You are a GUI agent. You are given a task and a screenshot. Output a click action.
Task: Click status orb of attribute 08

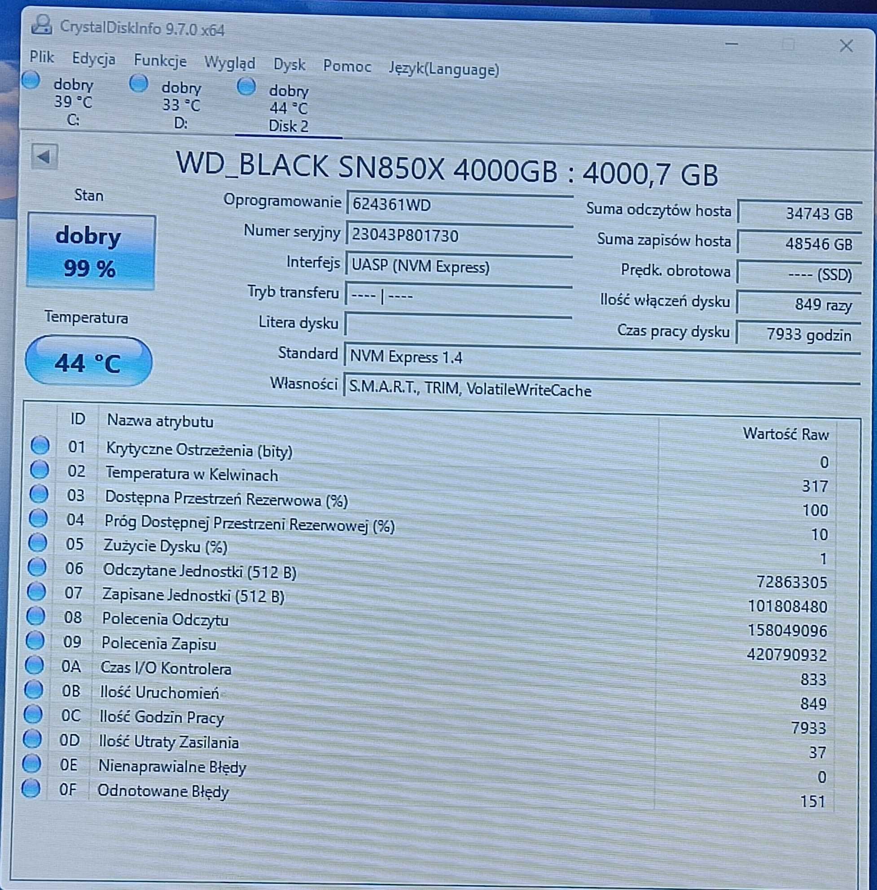36,615
